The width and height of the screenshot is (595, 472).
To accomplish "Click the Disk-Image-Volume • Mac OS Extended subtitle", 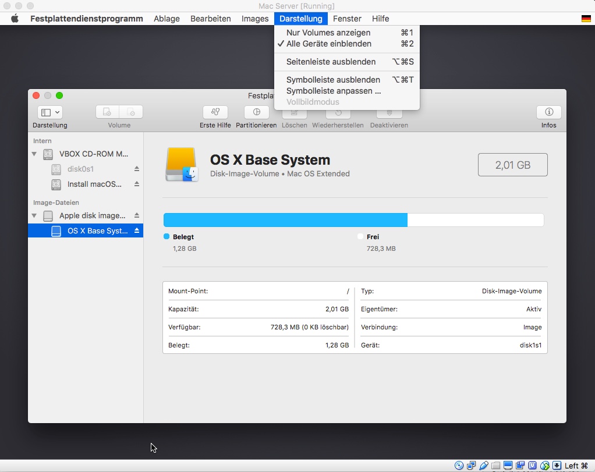I will [x=280, y=174].
